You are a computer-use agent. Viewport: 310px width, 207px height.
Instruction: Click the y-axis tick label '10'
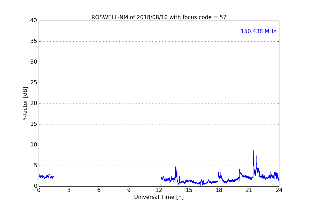coord(34,145)
